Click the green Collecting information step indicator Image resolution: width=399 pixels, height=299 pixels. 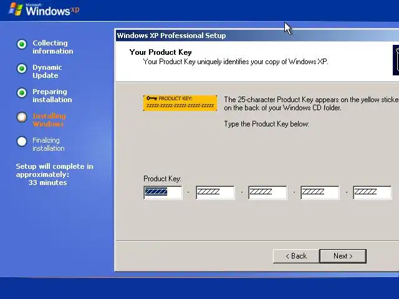click(22, 44)
